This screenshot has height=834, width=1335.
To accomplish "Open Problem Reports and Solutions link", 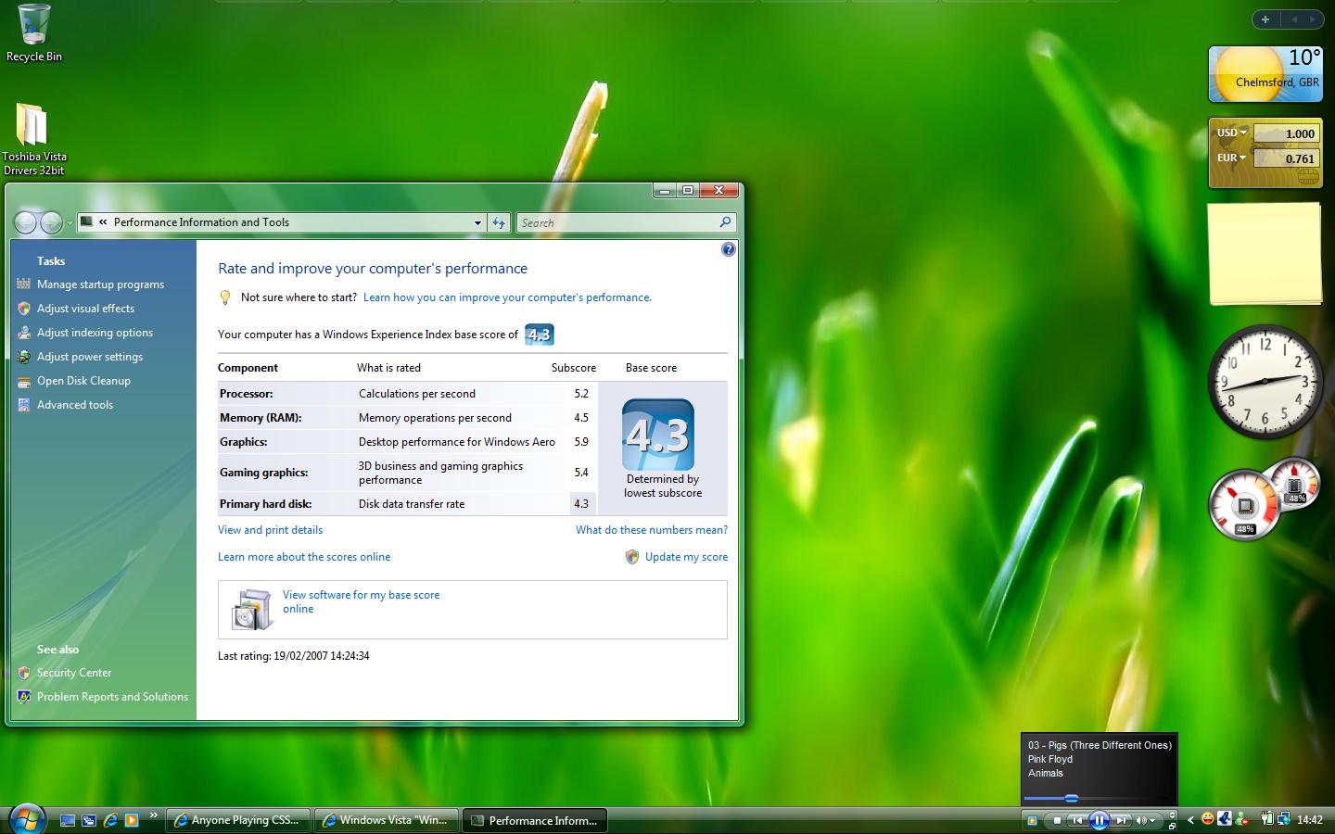I will coord(112,697).
